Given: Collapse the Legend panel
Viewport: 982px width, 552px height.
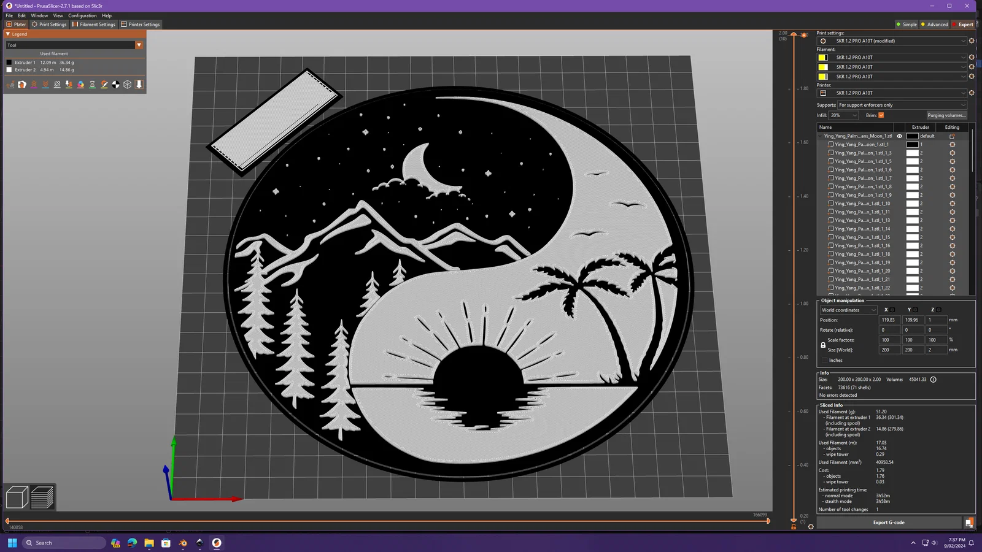Looking at the screenshot, I should pos(8,34).
